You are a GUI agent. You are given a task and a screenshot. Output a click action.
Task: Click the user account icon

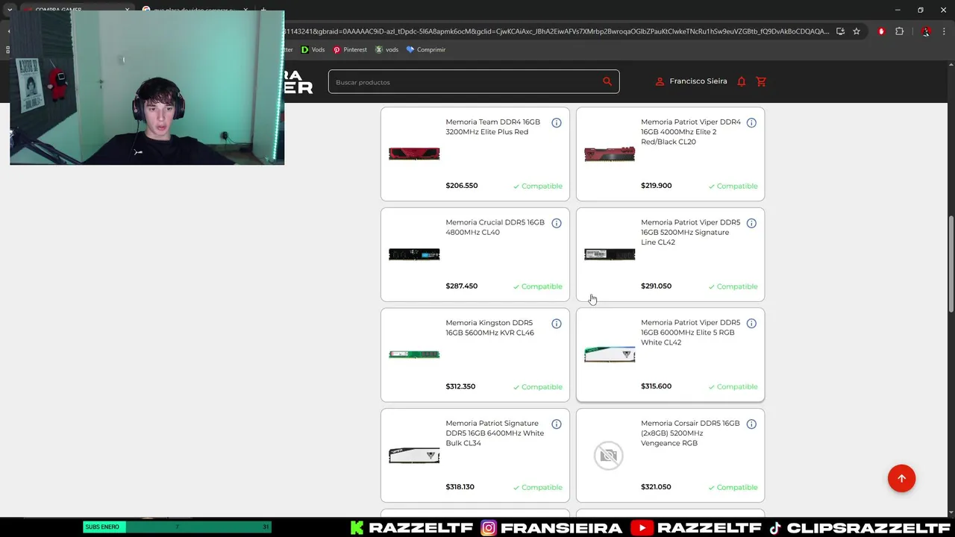(660, 81)
